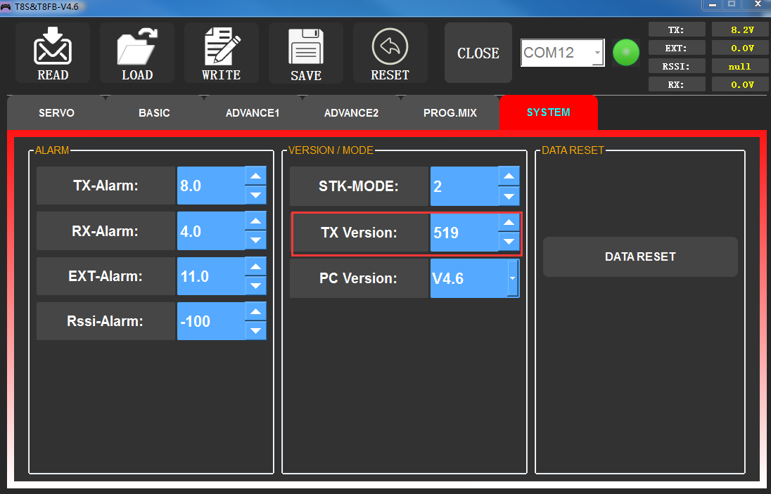Click the RX-Alarm label
Image resolution: width=771 pixels, height=494 pixels.
tap(106, 230)
